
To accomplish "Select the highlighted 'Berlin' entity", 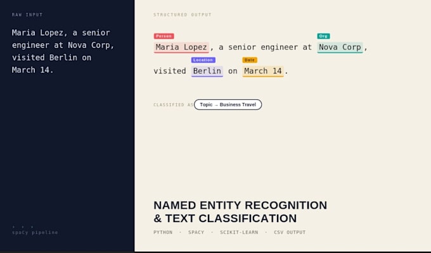I will coord(207,71).
